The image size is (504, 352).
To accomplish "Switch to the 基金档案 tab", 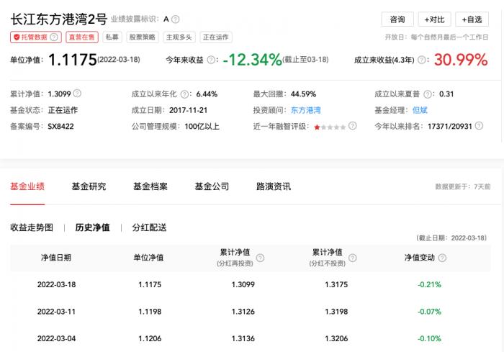I will (150, 186).
